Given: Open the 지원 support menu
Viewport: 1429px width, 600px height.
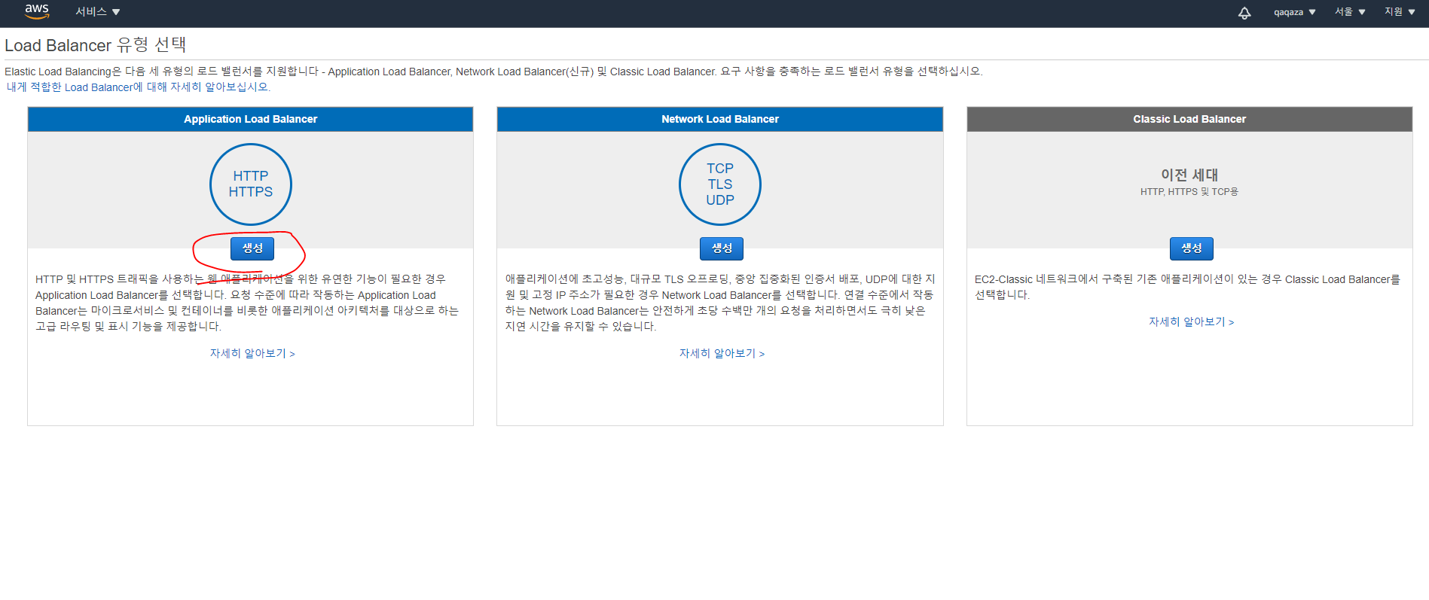Looking at the screenshot, I should click(1399, 12).
